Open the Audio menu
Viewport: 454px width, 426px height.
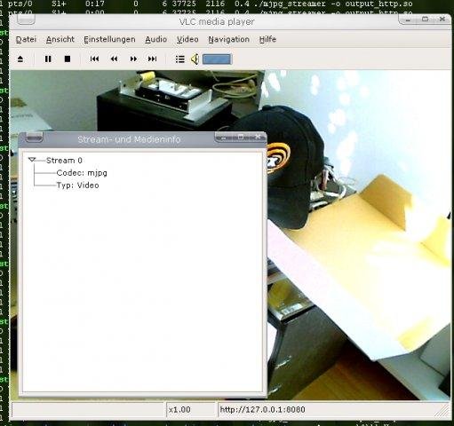pos(155,39)
